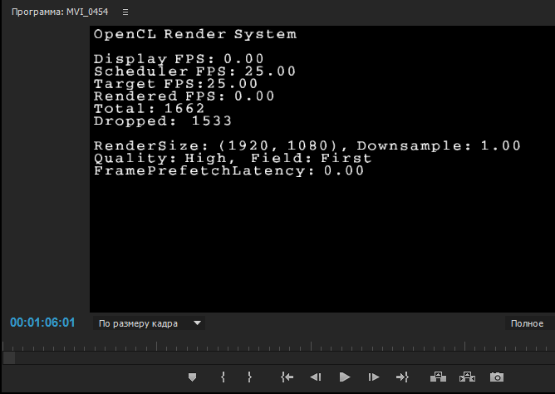Screen dimensions: 555x394
Task: Click the zoom scroll bar handle below ruler
Action: (x=9, y=358)
